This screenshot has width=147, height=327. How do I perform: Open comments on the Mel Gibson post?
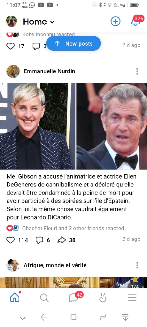(39, 240)
